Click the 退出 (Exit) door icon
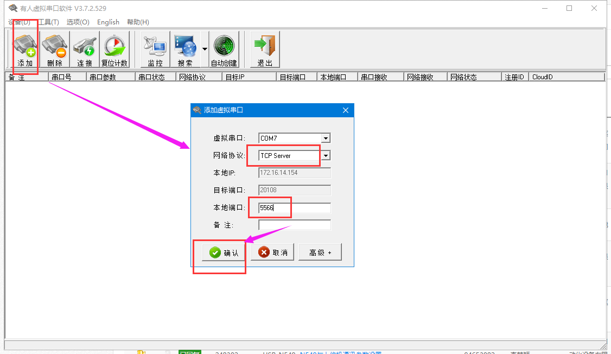Screen dimensions: 611x354 265,49
